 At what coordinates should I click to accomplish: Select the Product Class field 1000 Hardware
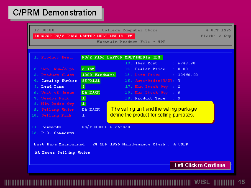(x=97, y=74)
